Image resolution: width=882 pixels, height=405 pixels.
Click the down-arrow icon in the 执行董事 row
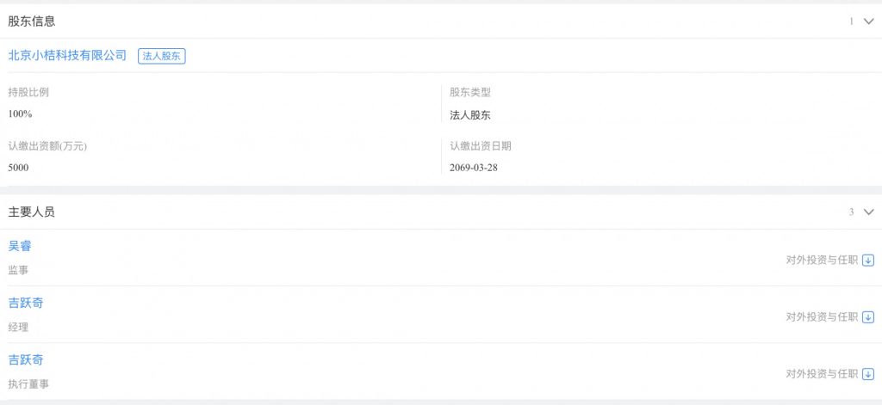[x=868, y=374]
